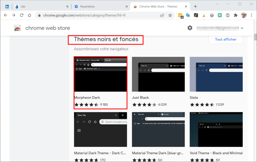This screenshot has width=257, height=162.
Task: Click the grey gear extension icon
Action: tap(212, 15)
